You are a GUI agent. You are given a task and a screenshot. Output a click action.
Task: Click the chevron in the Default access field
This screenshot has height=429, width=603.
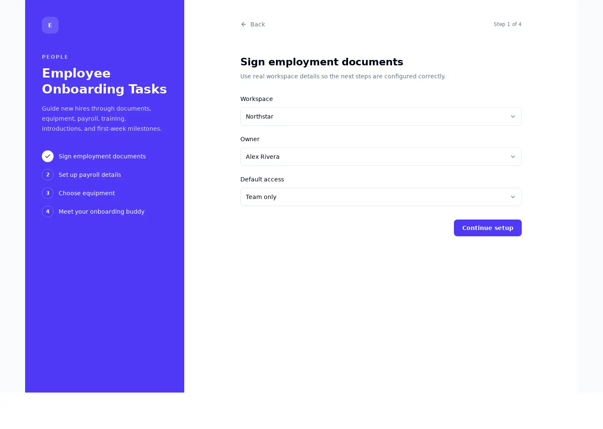[x=513, y=197]
